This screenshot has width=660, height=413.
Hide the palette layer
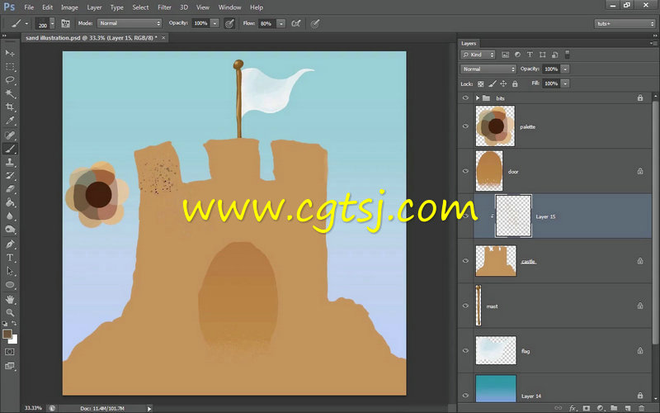[x=466, y=126]
